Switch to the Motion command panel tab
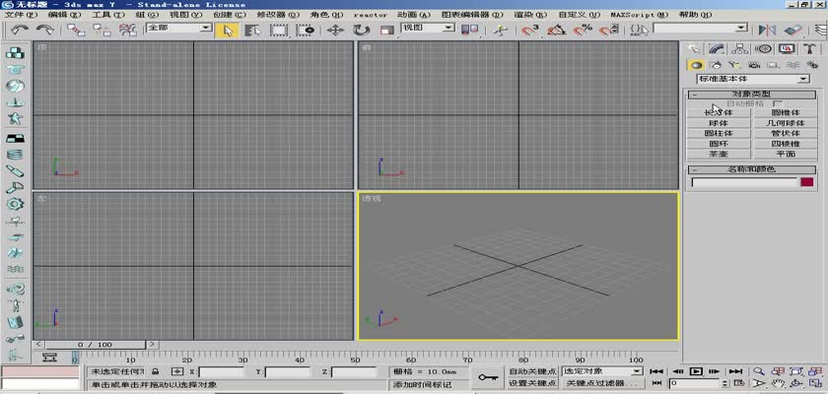Screen dimensions: 828x394 763,48
